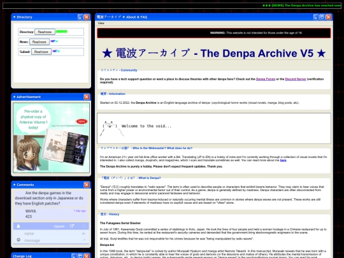Click the green badge beside Directory Read more
The width and height of the screenshot is (344, 258).
pyautogui.click(x=62, y=32)
